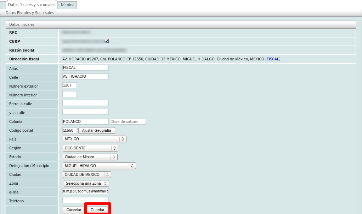Open the País dropdown
Image resolution: width=362 pixels, height=214 pixels.
click(94, 139)
